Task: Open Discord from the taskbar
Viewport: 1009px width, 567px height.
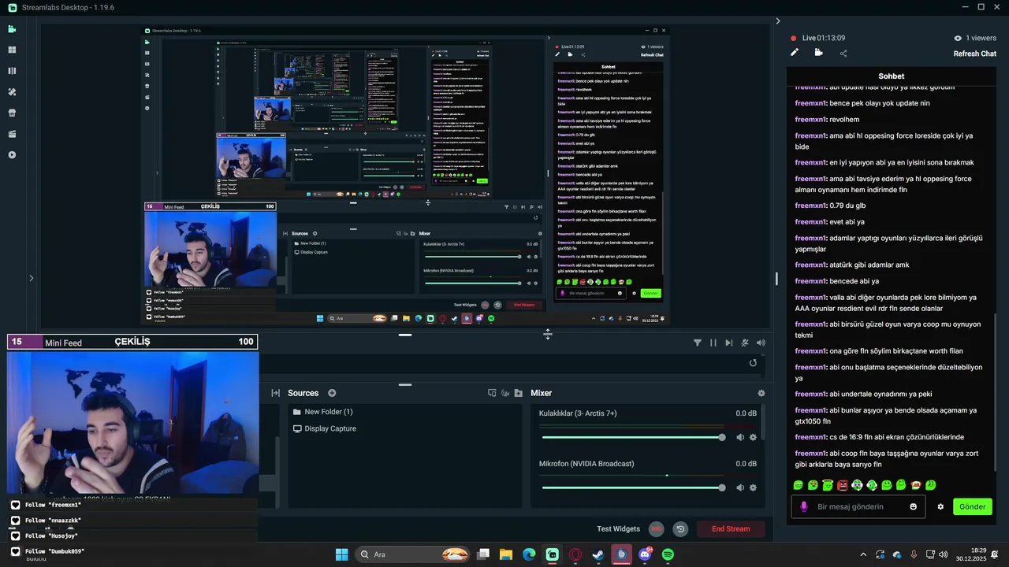Action: (645, 554)
